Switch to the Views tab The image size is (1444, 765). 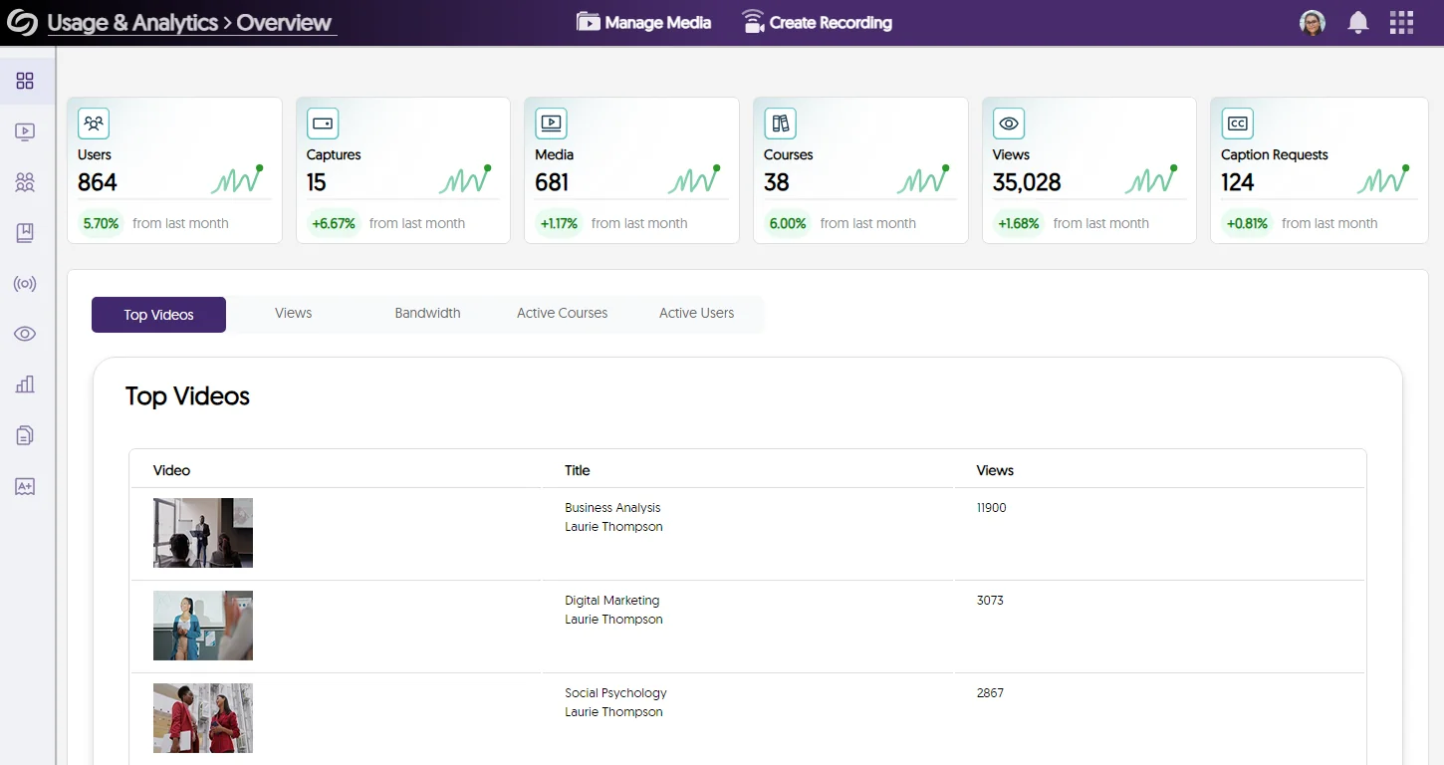pos(293,313)
